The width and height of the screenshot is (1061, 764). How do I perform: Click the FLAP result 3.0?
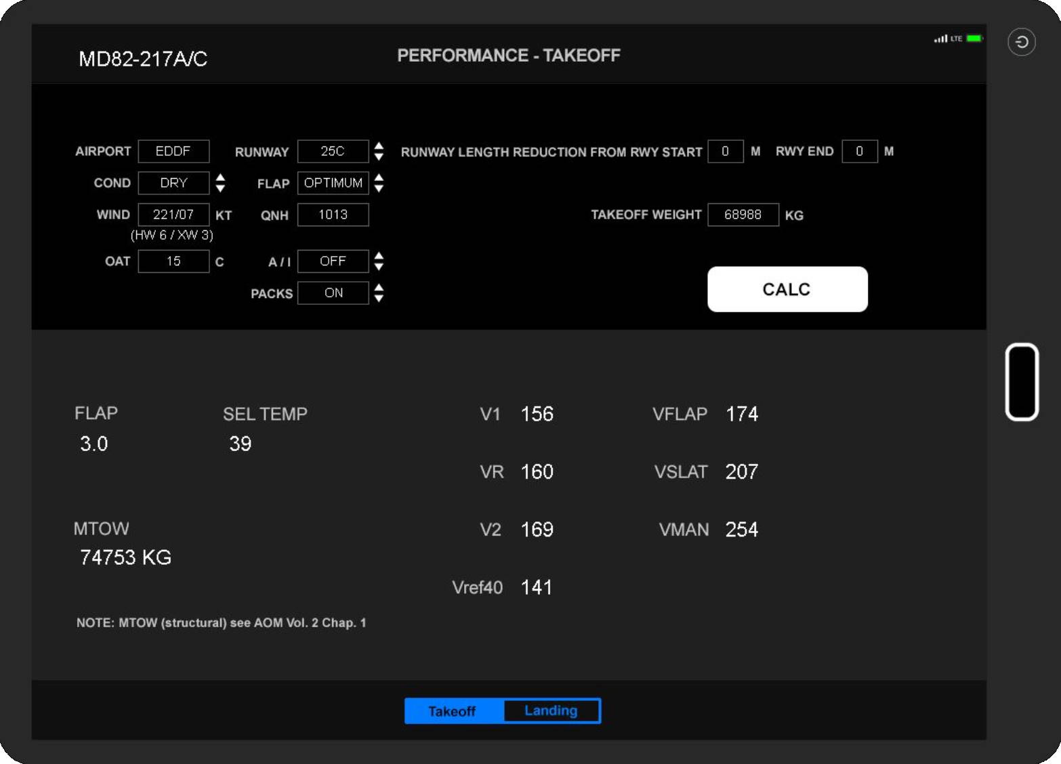point(93,444)
